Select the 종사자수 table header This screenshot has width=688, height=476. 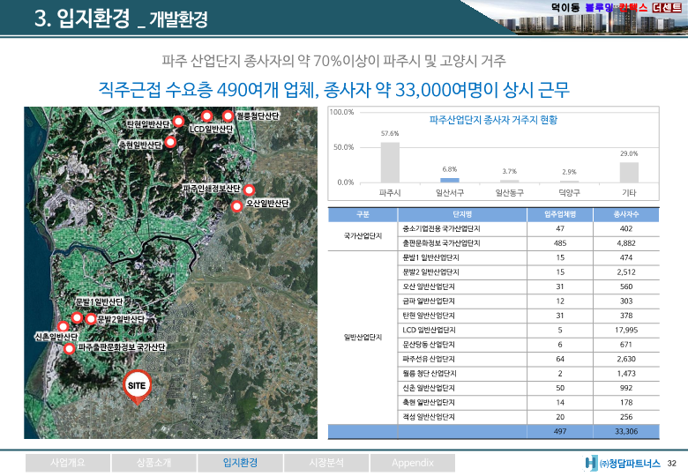626,214
